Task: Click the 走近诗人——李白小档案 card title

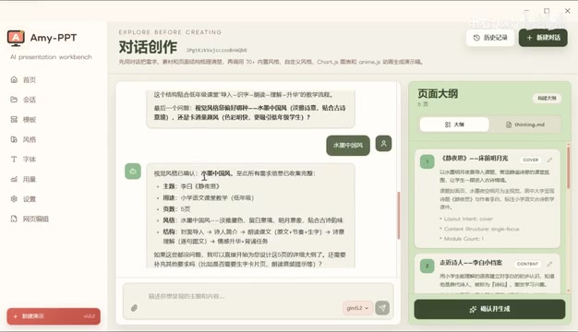Action: click(471, 263)
